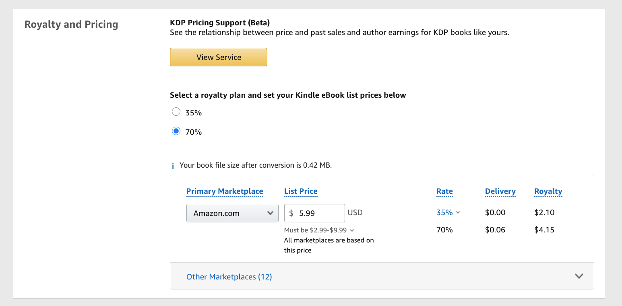
Task: Click the Primary Marketplace column header
Action: (225, 191)
